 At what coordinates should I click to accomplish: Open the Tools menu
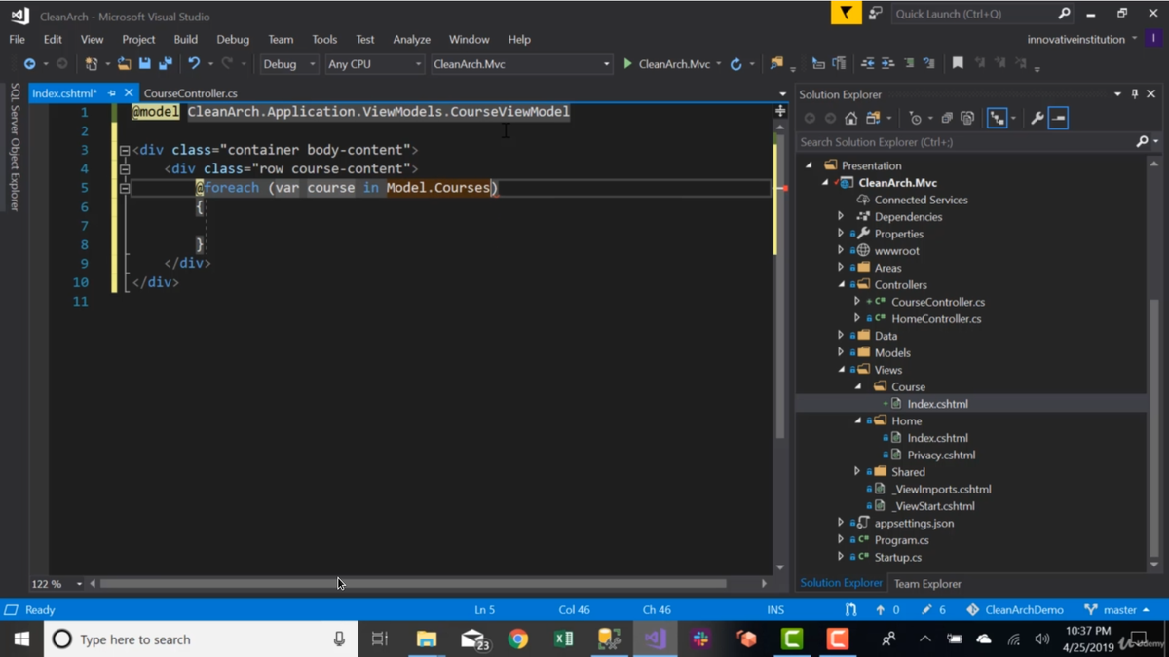[324, 40]
